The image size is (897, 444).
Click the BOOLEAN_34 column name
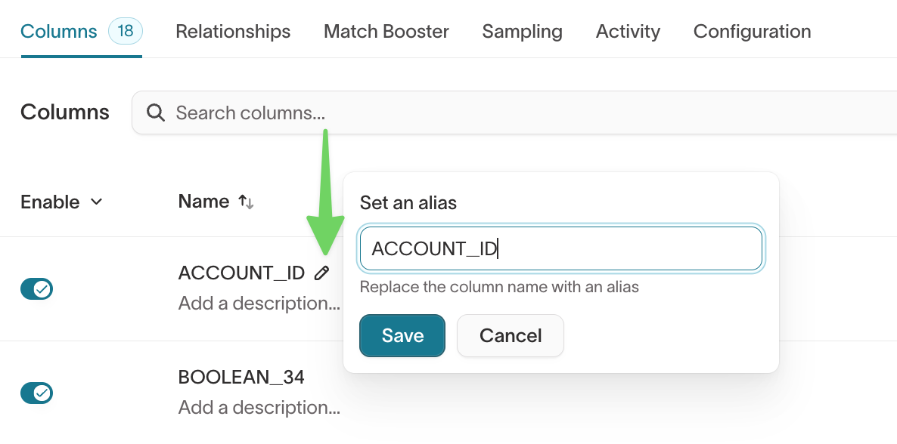click(241, 377)
